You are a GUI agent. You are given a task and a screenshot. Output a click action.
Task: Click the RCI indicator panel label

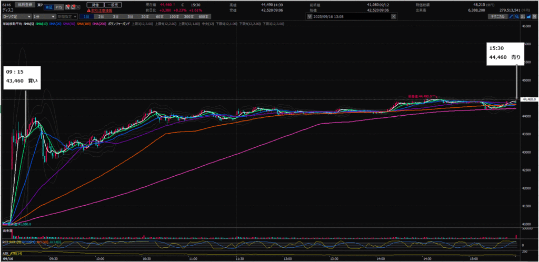click(x=5, y=242)
